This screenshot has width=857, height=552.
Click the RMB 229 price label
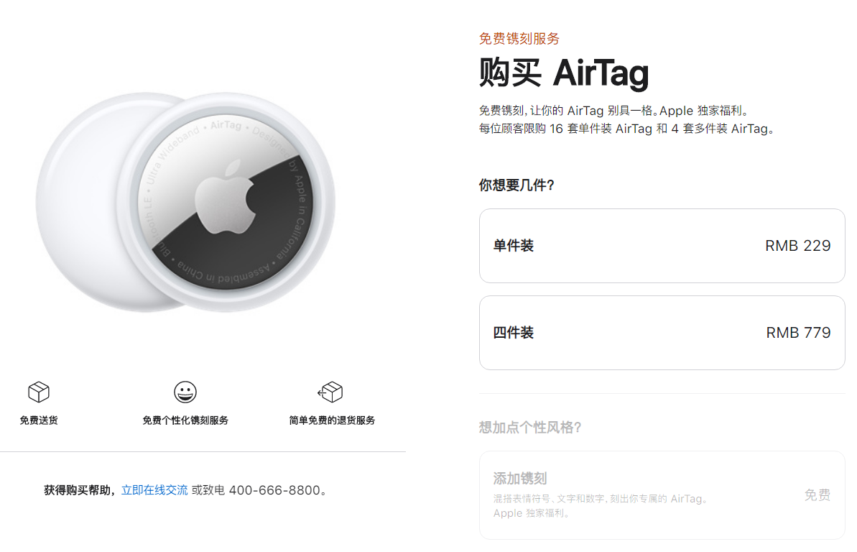pos(797,246)
